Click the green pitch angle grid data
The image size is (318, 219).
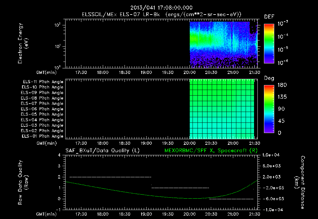(x=222, y=109)
